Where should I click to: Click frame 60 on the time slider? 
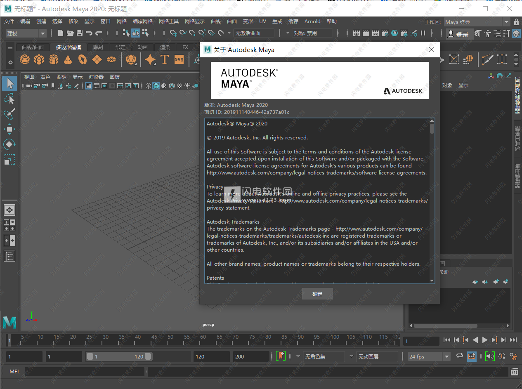click(x=203, y=340)
